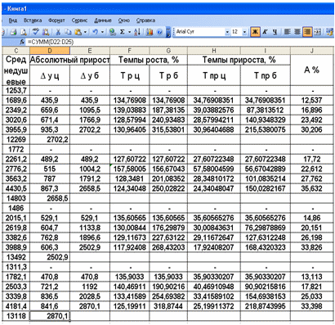The width and height of the screenshot is (335, 325).
Task: Open the Вставка menu
Action: click(33, 20)
